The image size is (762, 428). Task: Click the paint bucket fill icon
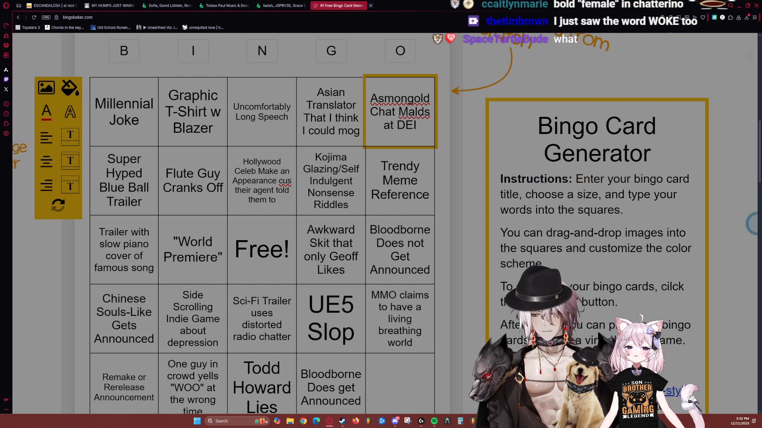tap(70, 88)
